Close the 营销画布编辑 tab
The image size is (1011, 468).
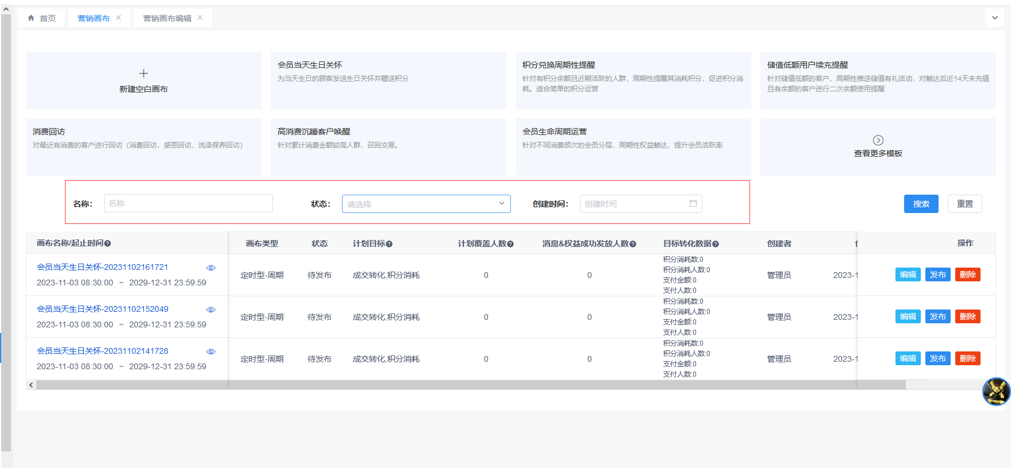(x=200, y=17)
